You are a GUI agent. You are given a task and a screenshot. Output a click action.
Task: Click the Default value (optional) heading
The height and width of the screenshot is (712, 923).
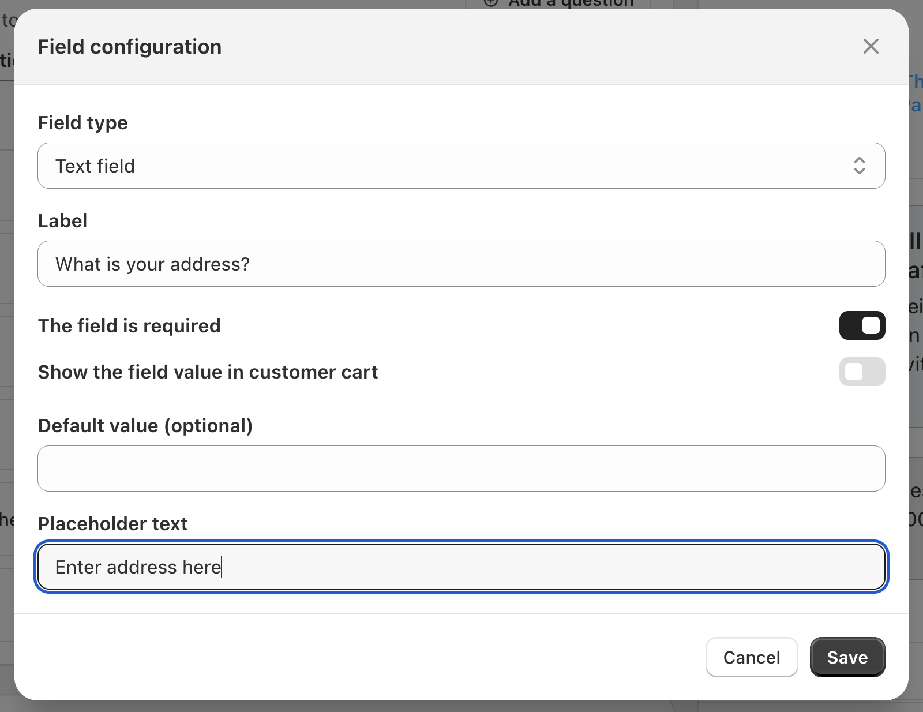tap(145, 426)
